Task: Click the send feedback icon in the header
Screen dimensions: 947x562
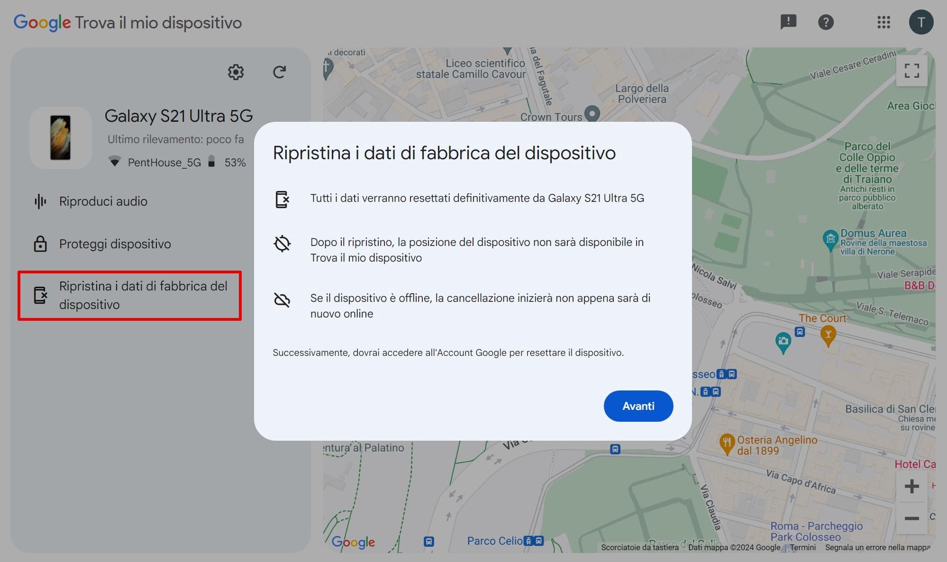Action: (x=788, y=22)
